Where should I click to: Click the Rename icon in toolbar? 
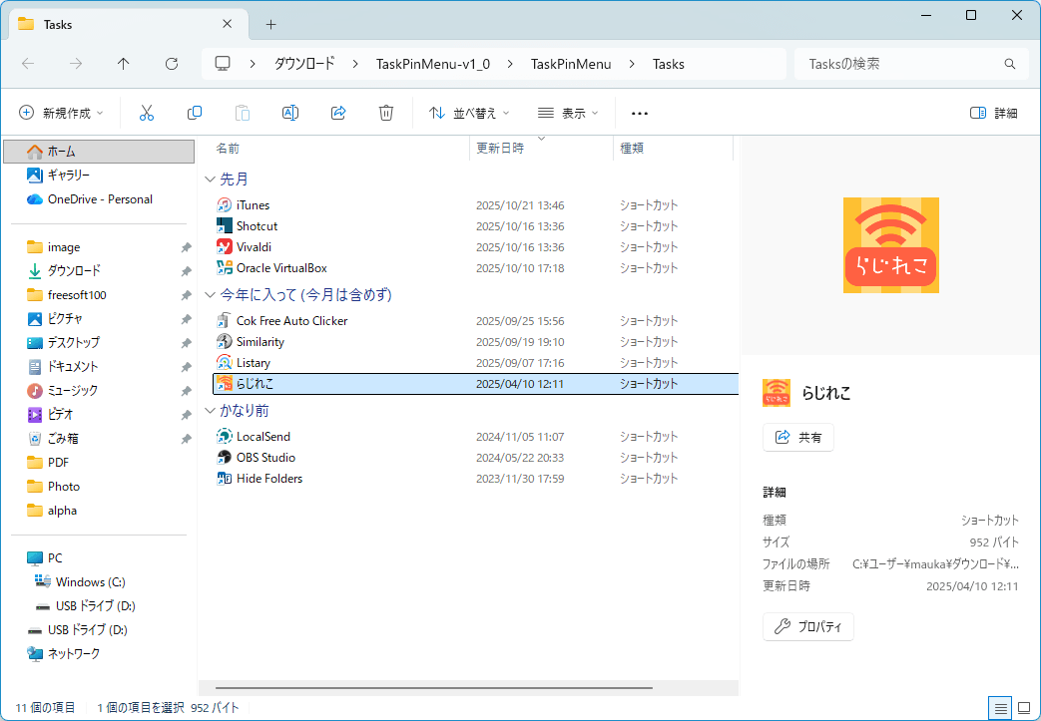(290, 113)
